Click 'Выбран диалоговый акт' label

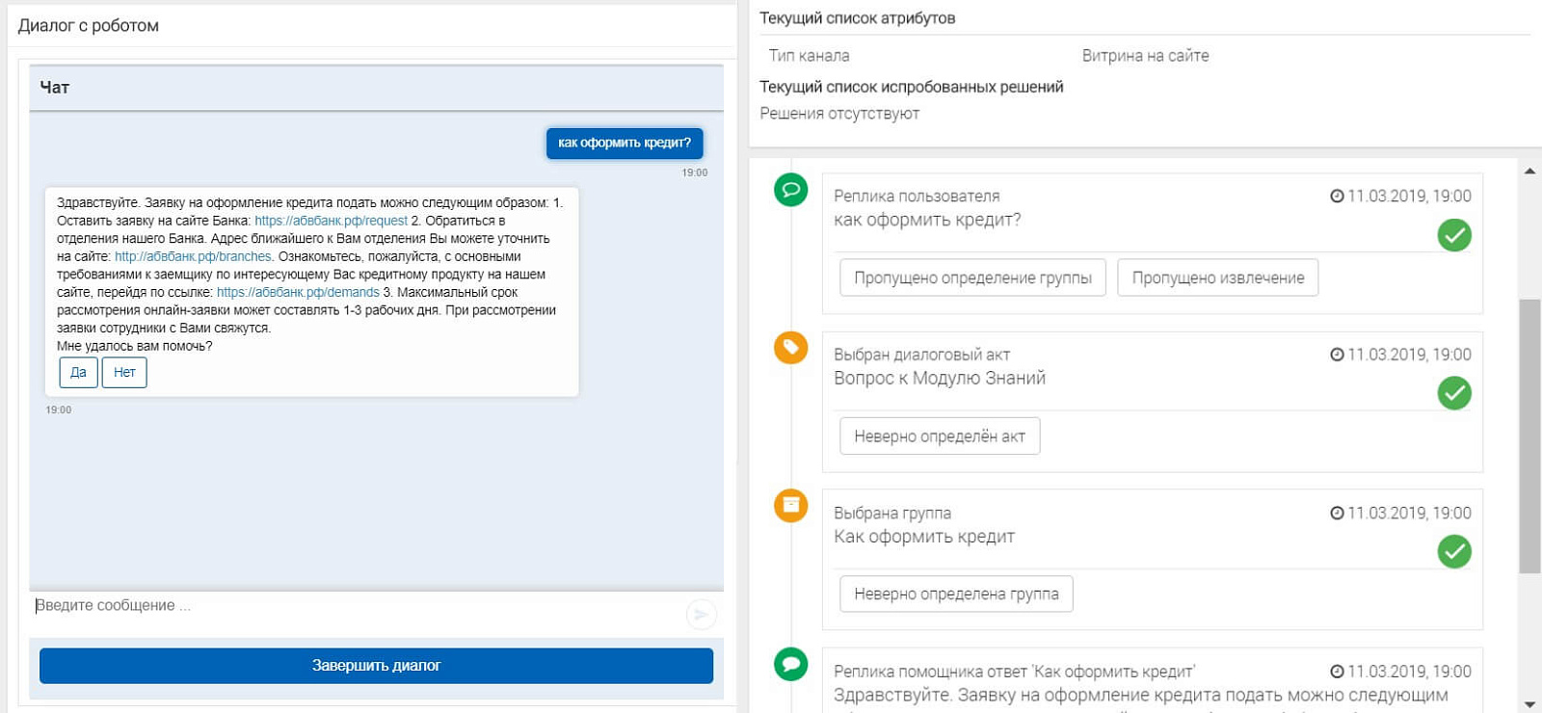[x=922, y=355]
